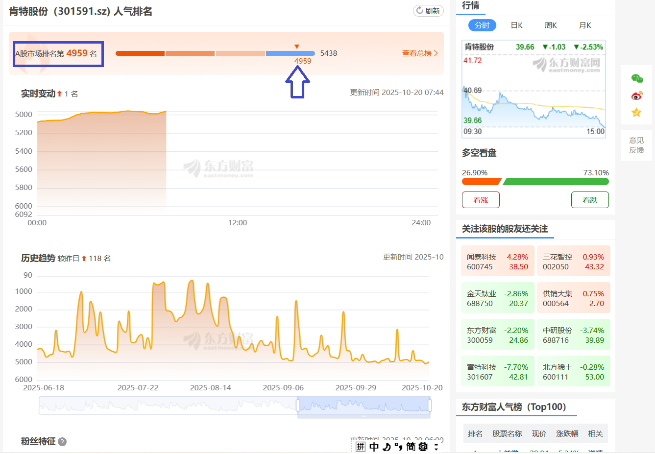The height and width of the screenshot is (454, 655).
Task: Open the 肯特股份 intraday mini chart
Action: [534, 89]
